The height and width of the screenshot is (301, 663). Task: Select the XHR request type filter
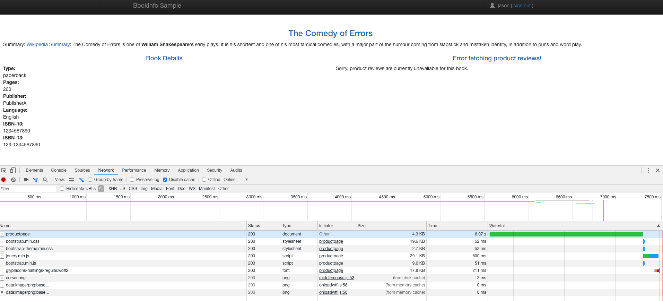[113, 189]
